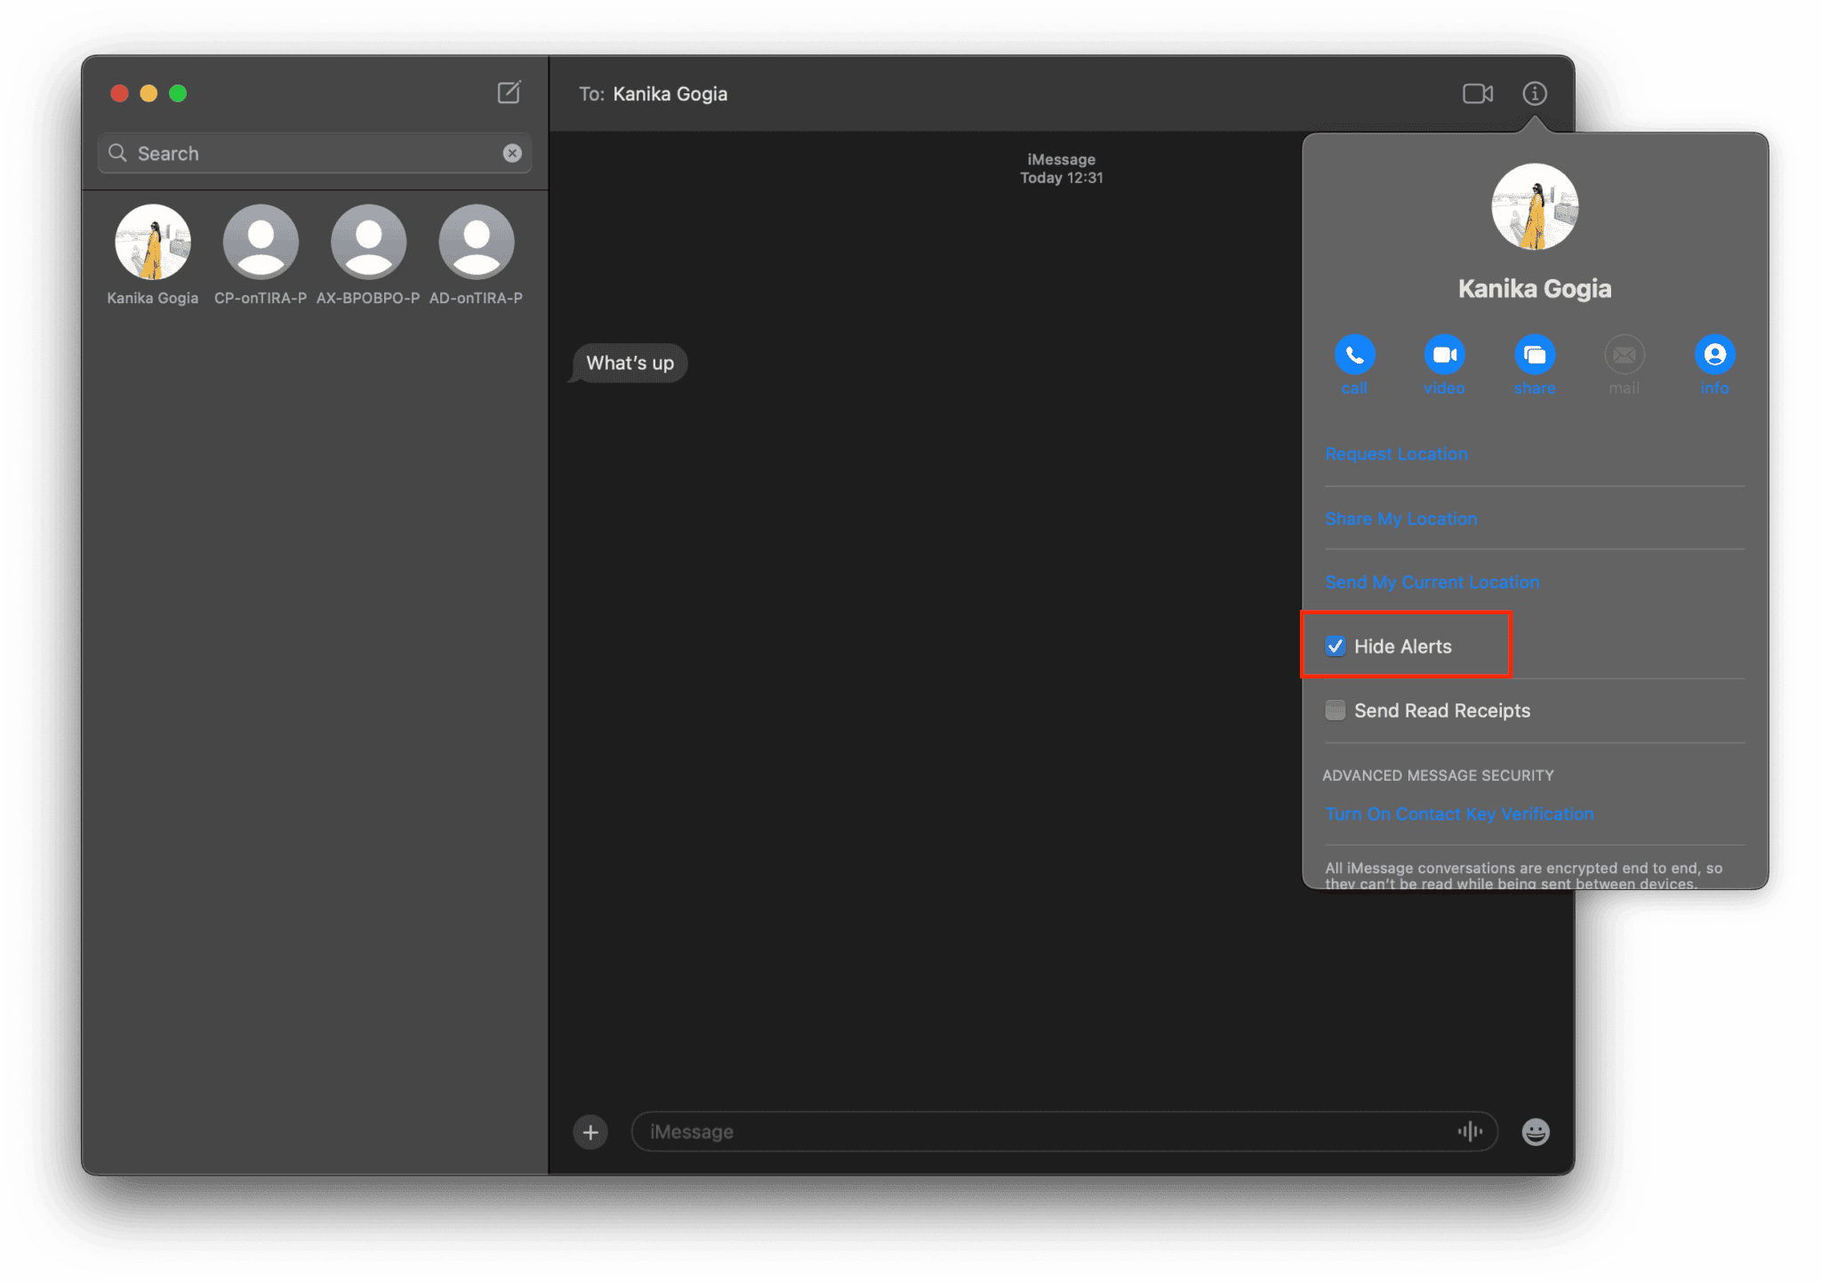Image resolution: width=1821 pixels, height=1283 pixels.
Task: Disable Hide Alerts for this conversation
Action: [1335, 646]
